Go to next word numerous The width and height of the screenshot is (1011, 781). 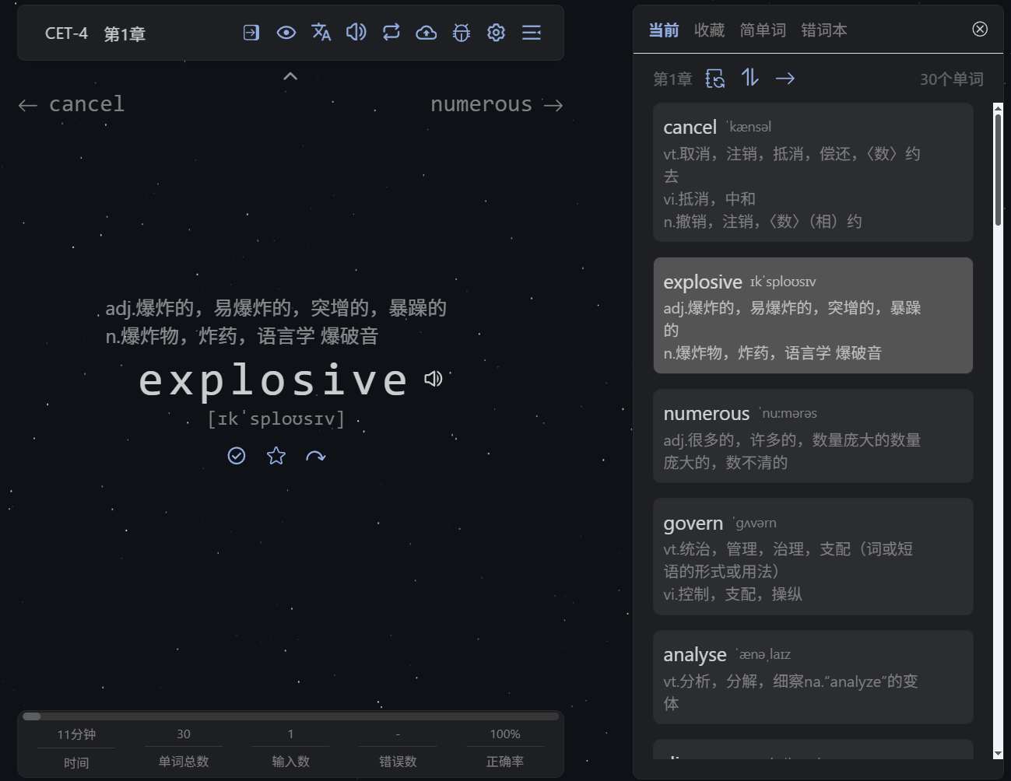pyautogui.click(x=497, y=104)
